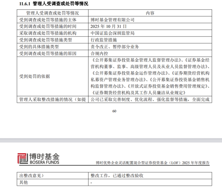This screenshot has width=222, height=187.
Task: Click the row label 采取调查或处罚等措施的机构
Action: click(48, 33)
